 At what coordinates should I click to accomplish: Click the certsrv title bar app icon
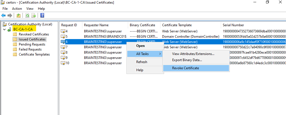tap(3, 2)
